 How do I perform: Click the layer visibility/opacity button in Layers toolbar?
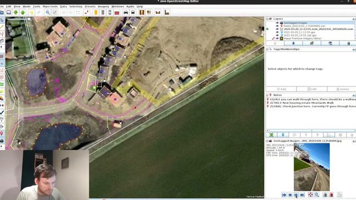(x=330, y=43)
